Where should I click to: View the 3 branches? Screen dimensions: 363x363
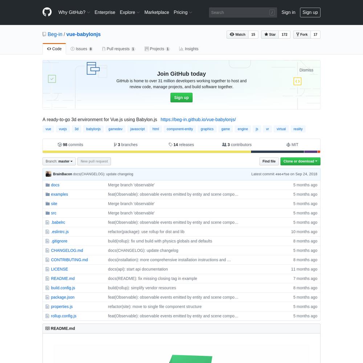(126, 145)
